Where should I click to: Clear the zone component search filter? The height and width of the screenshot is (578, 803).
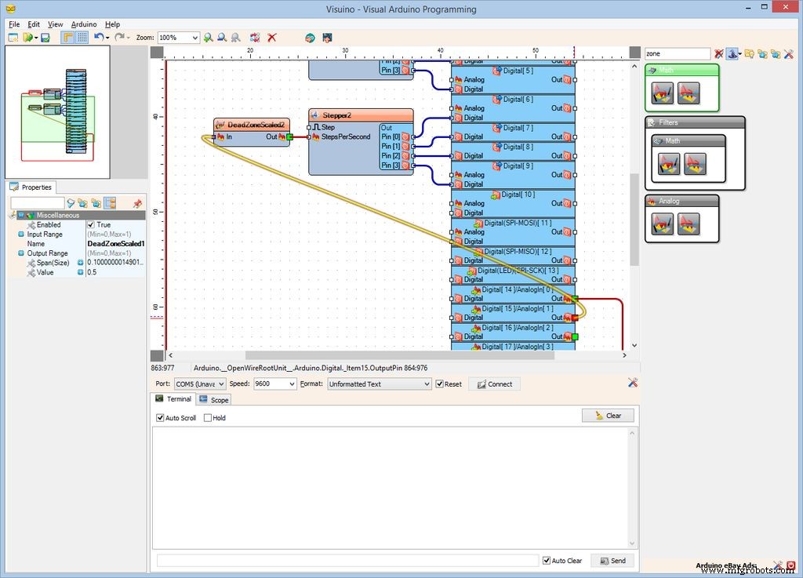click(x=719, y=53)
